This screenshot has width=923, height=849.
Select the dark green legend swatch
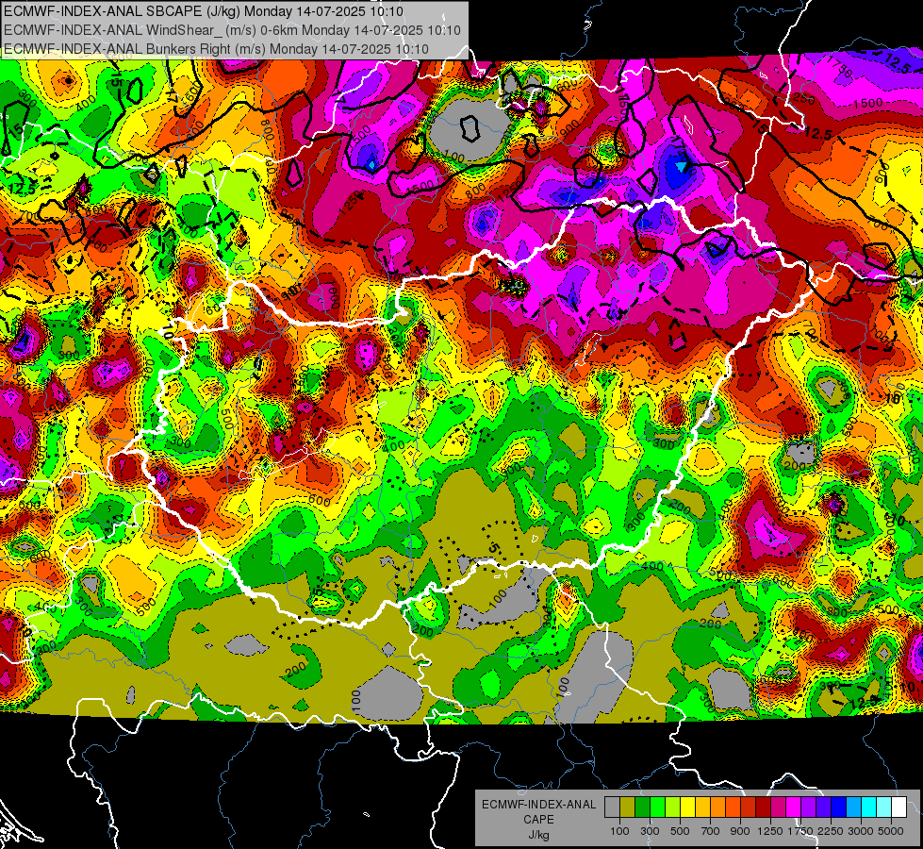click(642, 807)
